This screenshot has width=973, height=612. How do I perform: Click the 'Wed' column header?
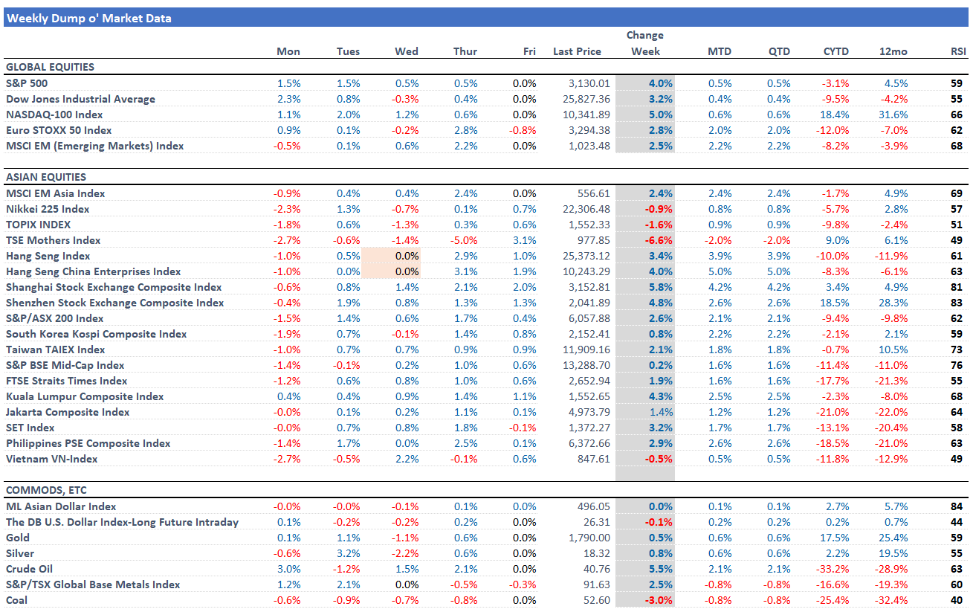407,51
